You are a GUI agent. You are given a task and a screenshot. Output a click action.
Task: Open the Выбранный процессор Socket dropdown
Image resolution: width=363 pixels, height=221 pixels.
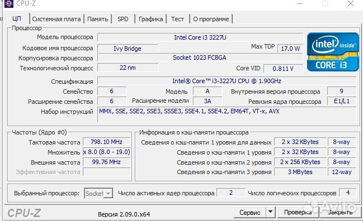coord(98,193)
